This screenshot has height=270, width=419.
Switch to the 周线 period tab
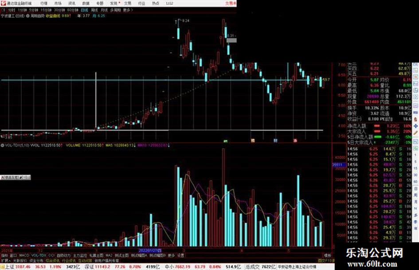click(x=94, y=10)
